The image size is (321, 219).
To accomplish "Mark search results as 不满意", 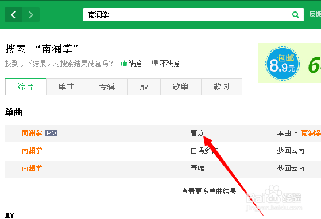I will point(166,64).
